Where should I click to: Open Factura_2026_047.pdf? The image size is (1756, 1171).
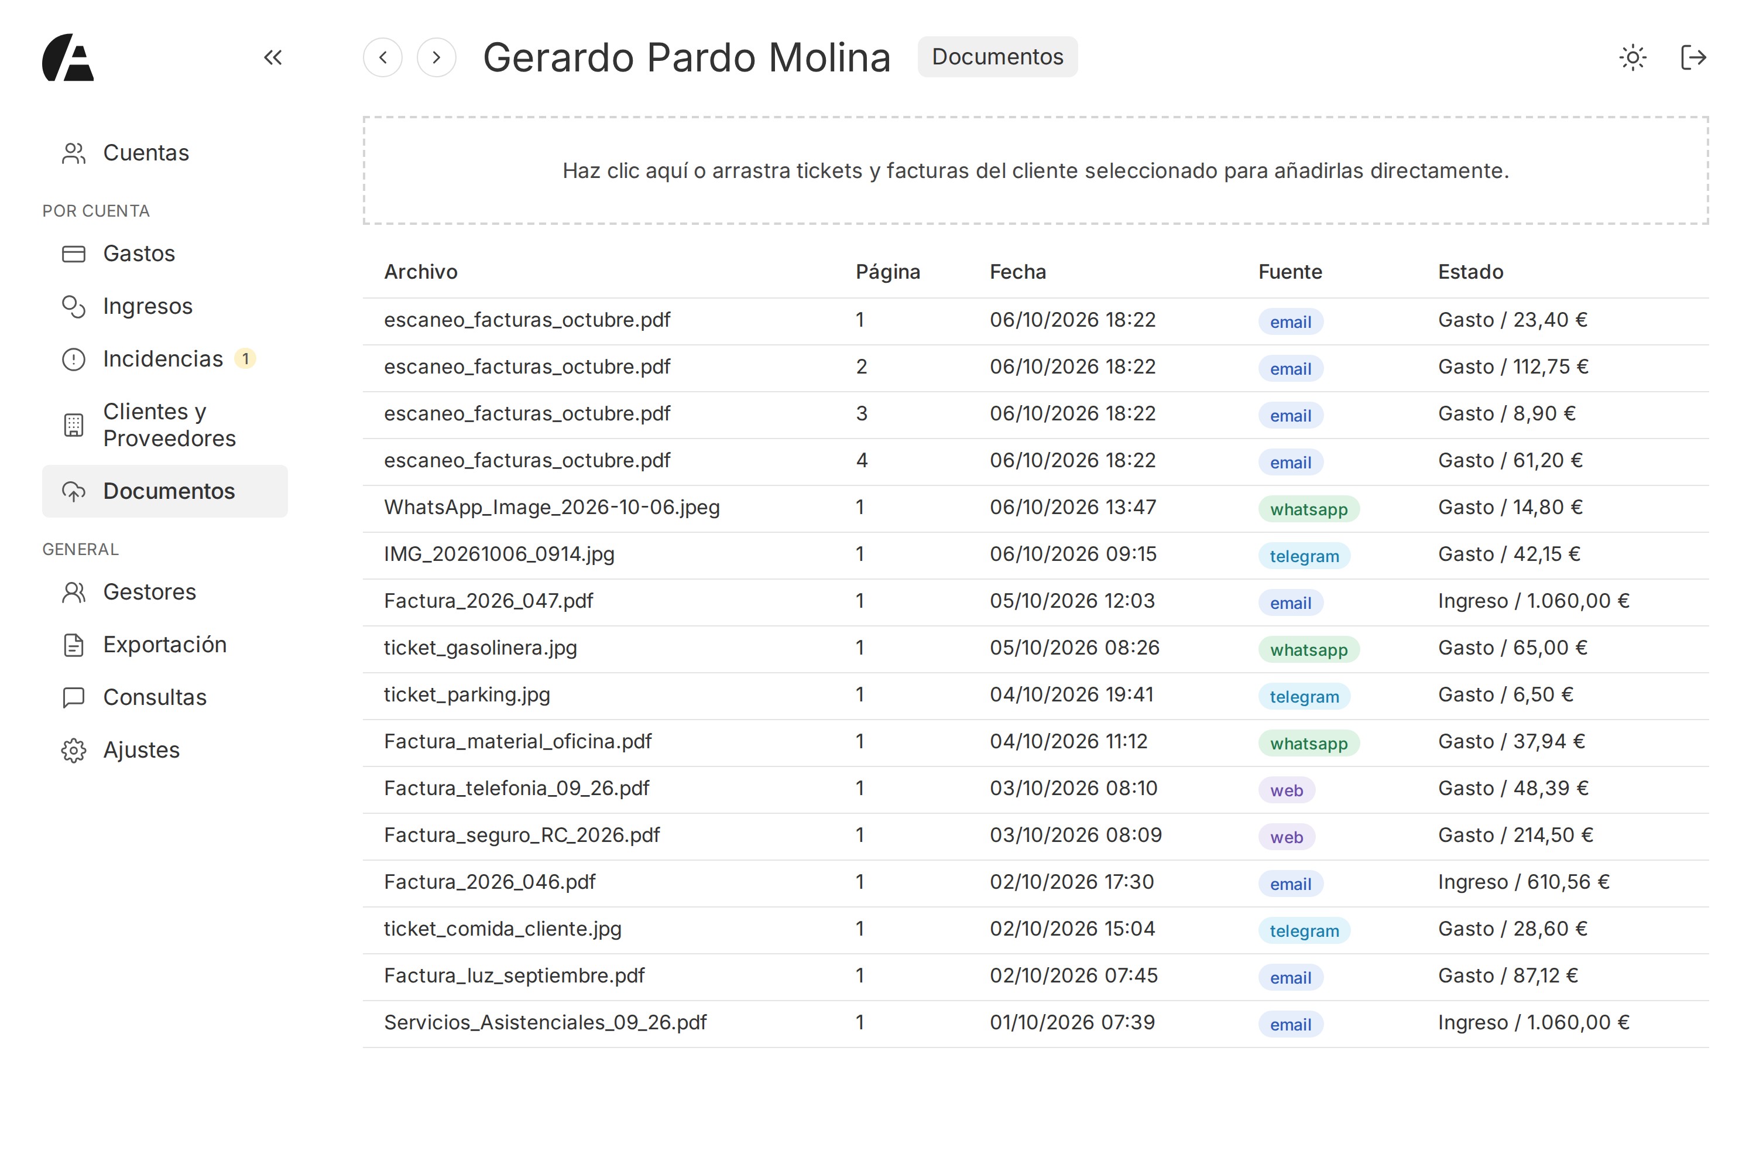(x=1035, y=602)
